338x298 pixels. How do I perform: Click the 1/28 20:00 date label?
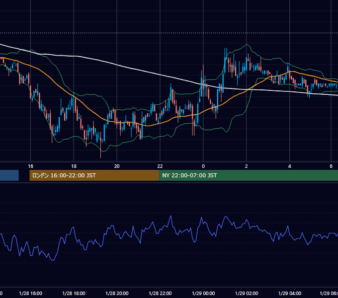[117, 293]
